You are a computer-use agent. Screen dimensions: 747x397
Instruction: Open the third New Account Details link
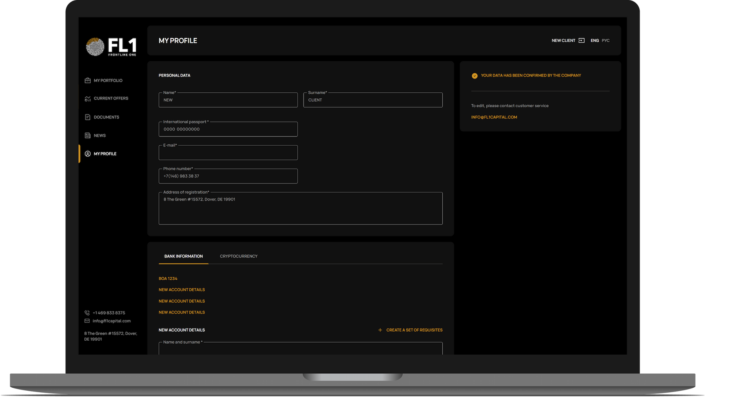[182, 312]
